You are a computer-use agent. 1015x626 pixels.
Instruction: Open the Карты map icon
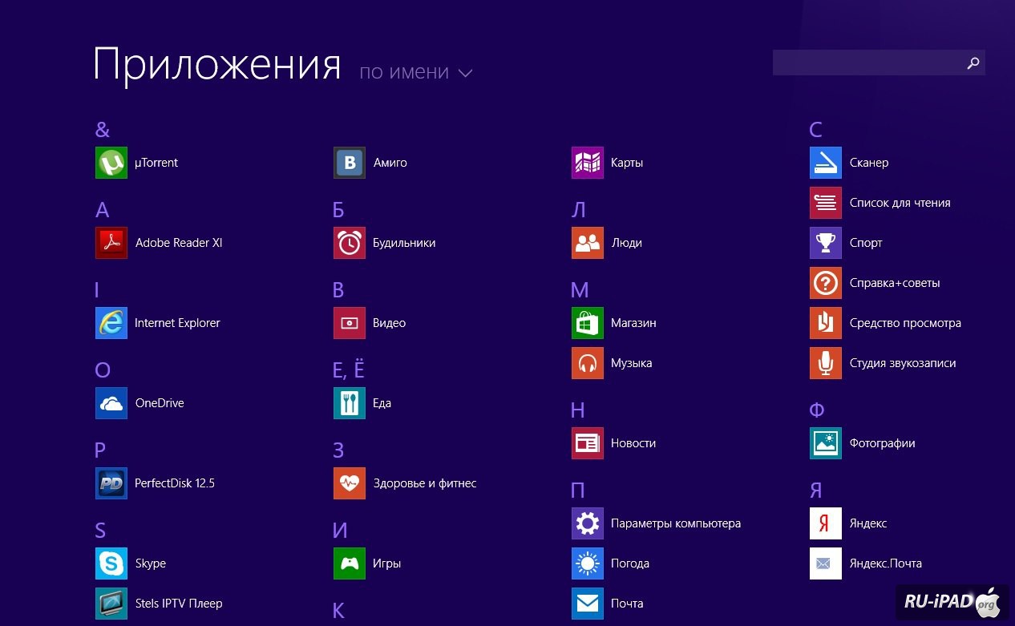coord(588,163)
